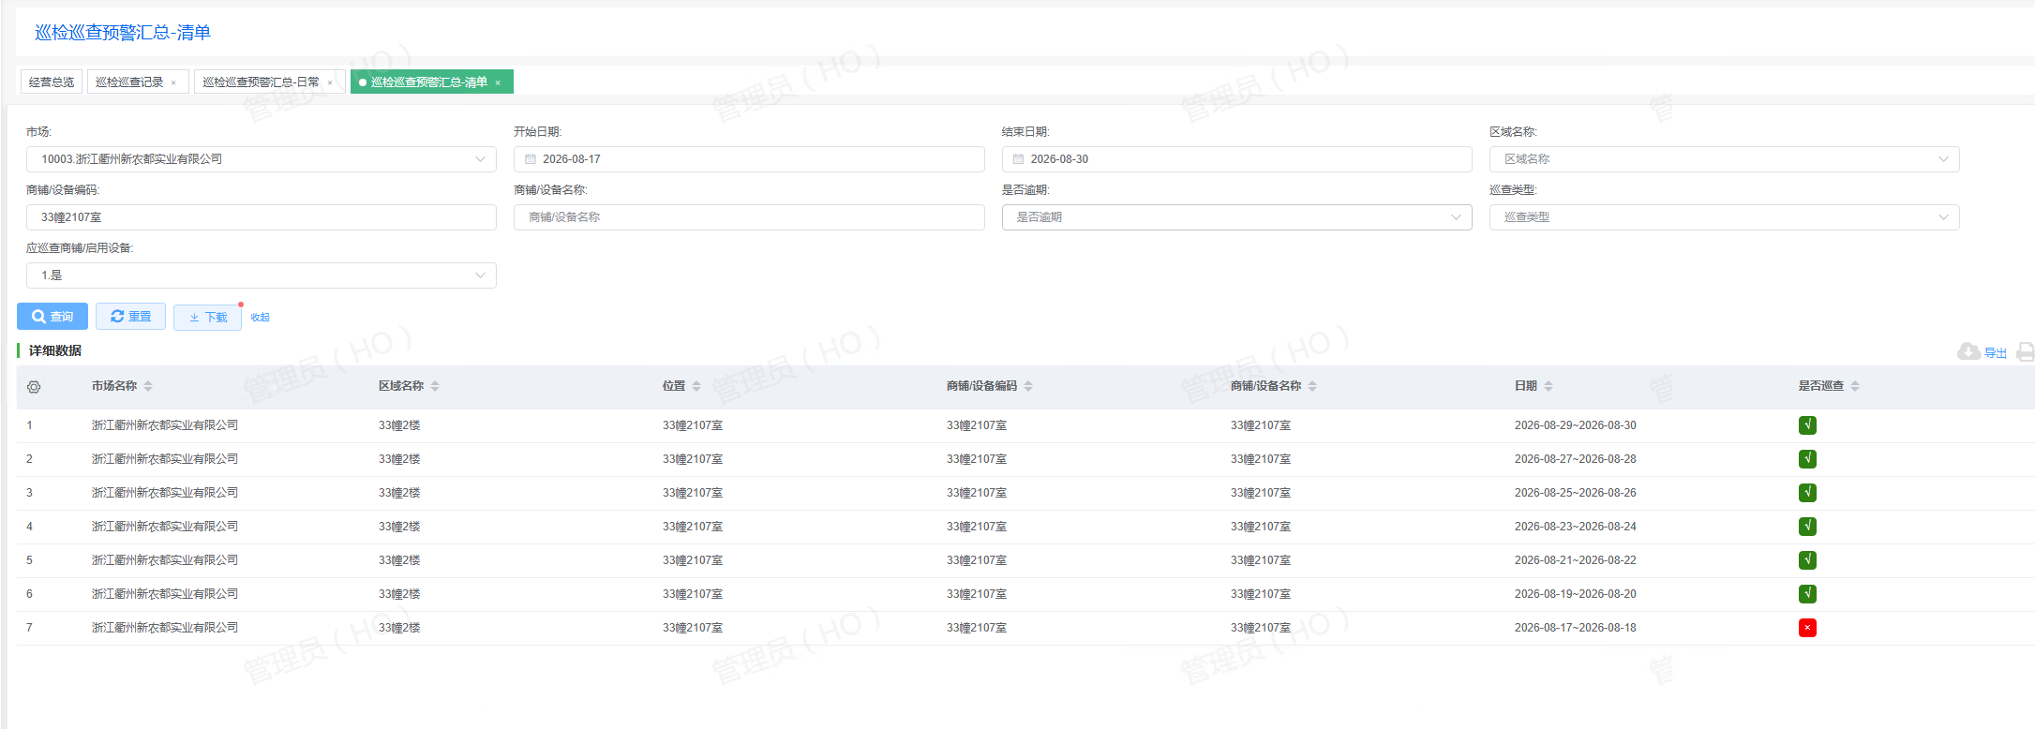Switch to the 经营总览 tab
This screenshot has width=2035, height=729.
tap(52, 82)
